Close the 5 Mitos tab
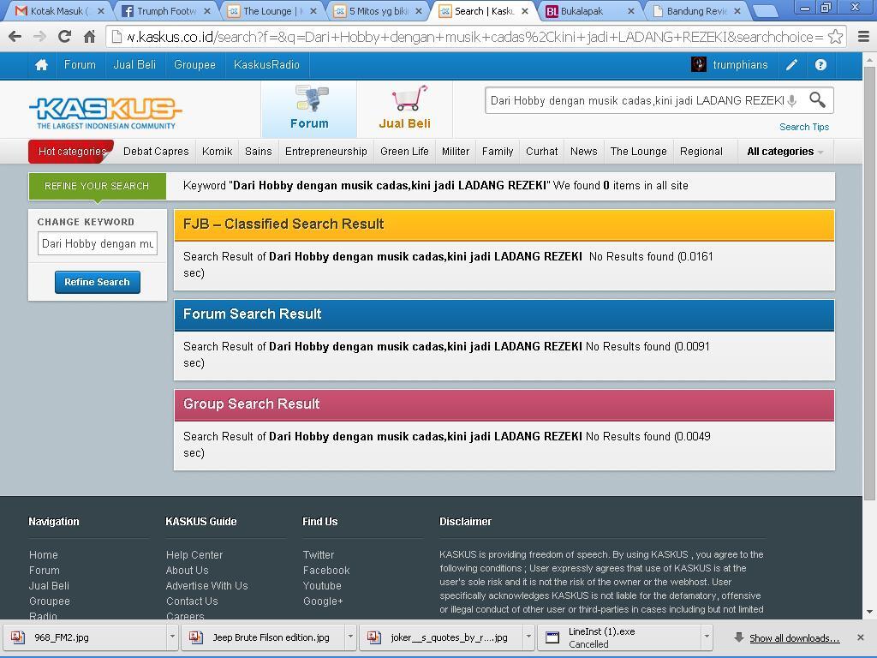The height and width of the screenshot is (658, 877). (x=418, y=11)
